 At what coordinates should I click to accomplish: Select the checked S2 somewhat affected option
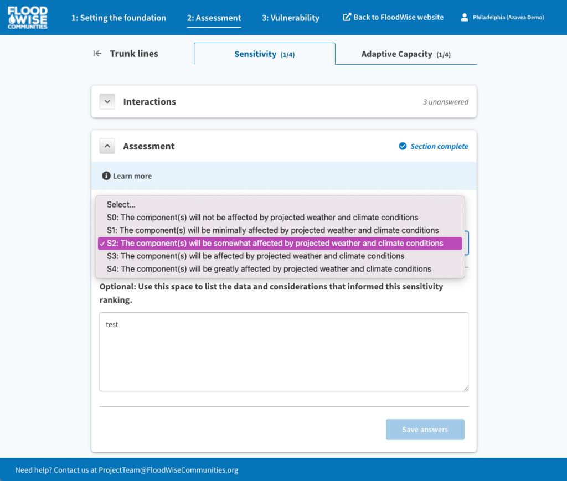[x=280, y=244]
